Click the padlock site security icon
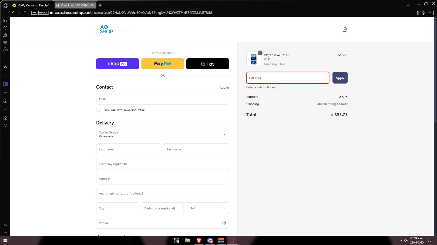 pyautogui.click(x=52, y=13)
